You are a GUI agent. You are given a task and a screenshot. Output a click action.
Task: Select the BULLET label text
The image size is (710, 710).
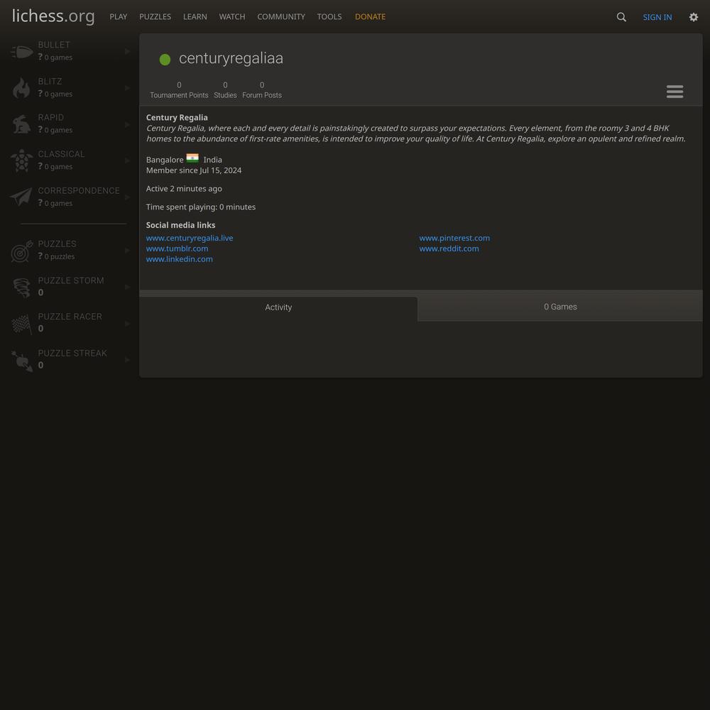(54, 45)
